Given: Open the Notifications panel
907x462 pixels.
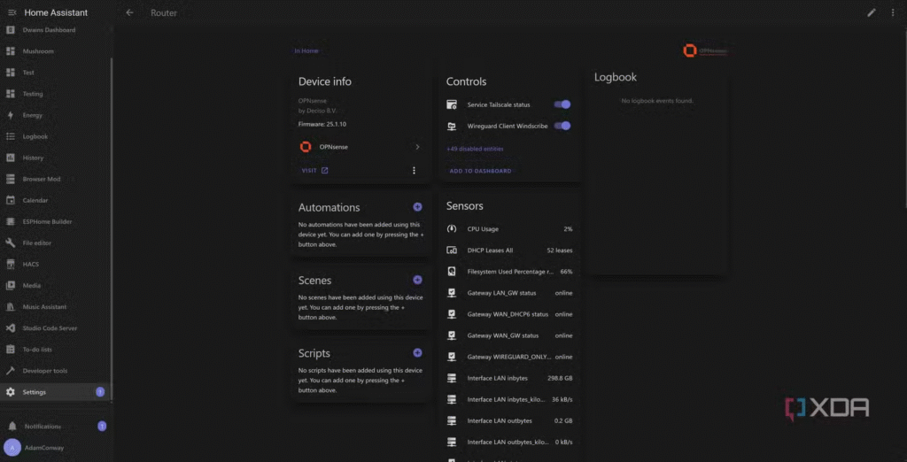Looking at the screenshot, I should 43,427.
